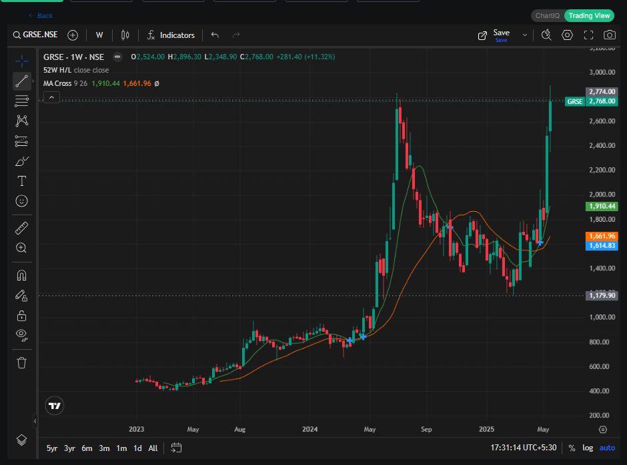Expand the Save dropdown arrow
627x465 pixels.
click(x=525, y=35)
